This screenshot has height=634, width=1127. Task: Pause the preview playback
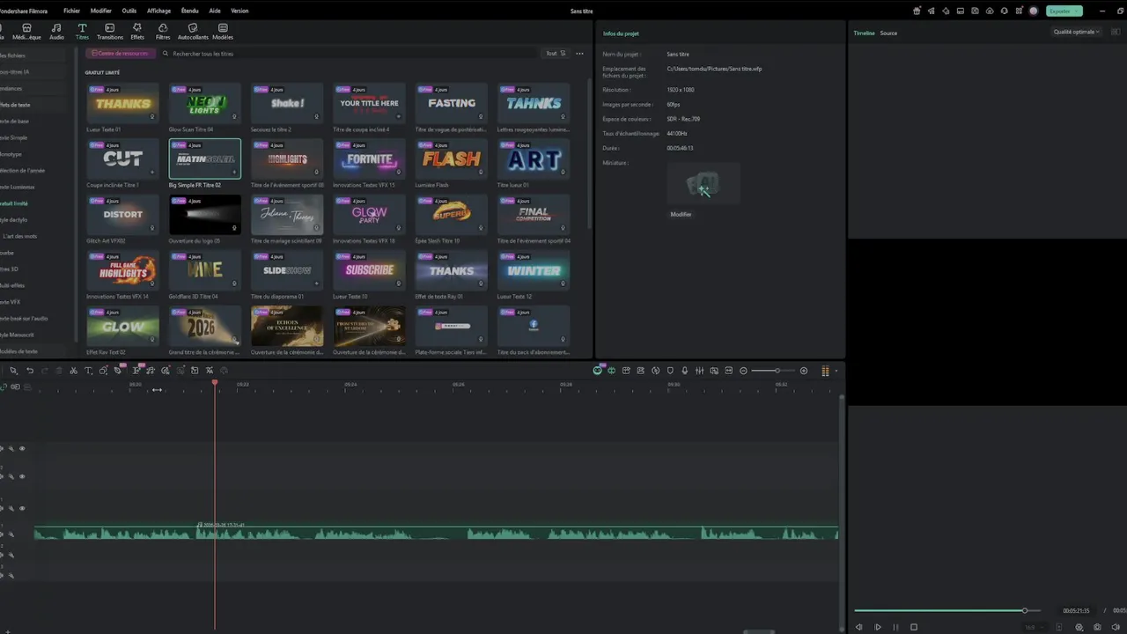click(896, 627)
